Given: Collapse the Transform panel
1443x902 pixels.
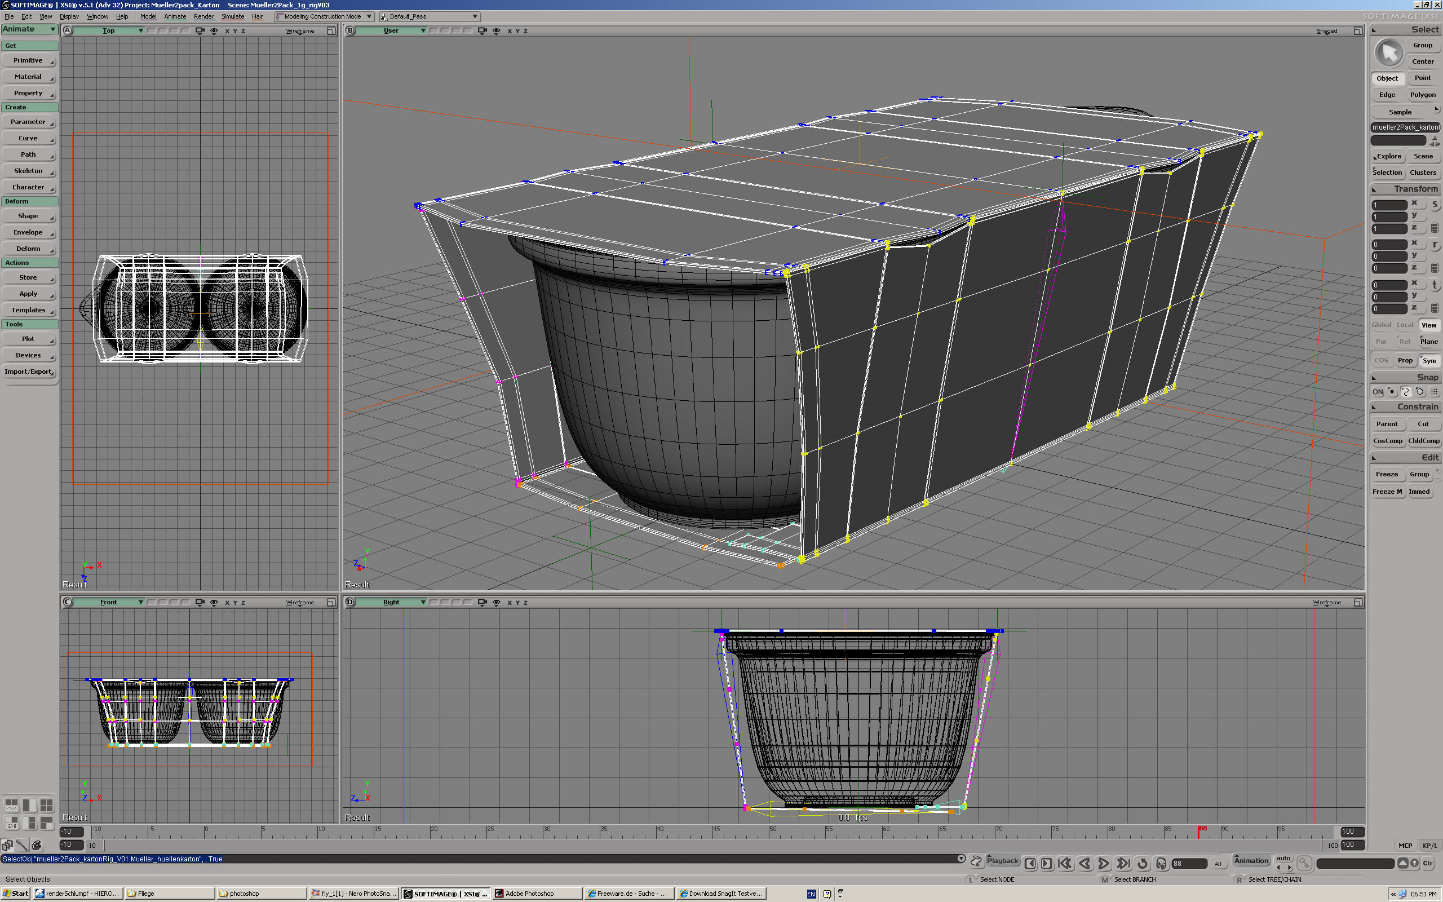Looking at the screenshot, I should (x=1374, y=189).
